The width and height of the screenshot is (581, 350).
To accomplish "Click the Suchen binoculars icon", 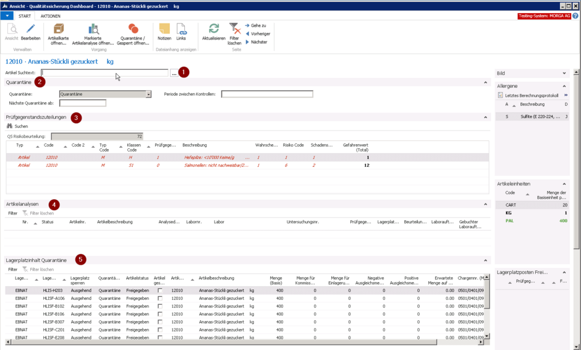I will pyautogui.click(x=10, y=126).
